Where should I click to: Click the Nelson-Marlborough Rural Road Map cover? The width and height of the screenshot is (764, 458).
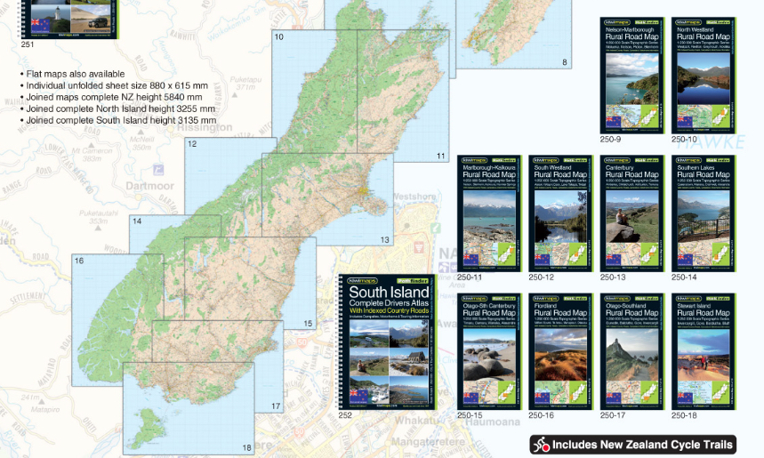[x=632, y=76]
